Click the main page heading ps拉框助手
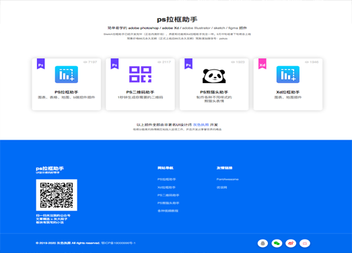Image resolution: width=352 pixels, height=253 pixels. (x=177, y=20)
